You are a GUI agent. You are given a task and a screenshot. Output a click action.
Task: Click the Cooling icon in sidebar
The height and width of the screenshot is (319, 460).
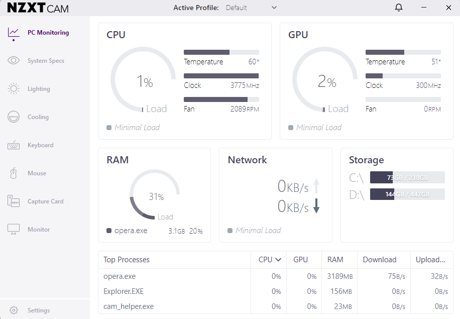[x=14, y=117]
